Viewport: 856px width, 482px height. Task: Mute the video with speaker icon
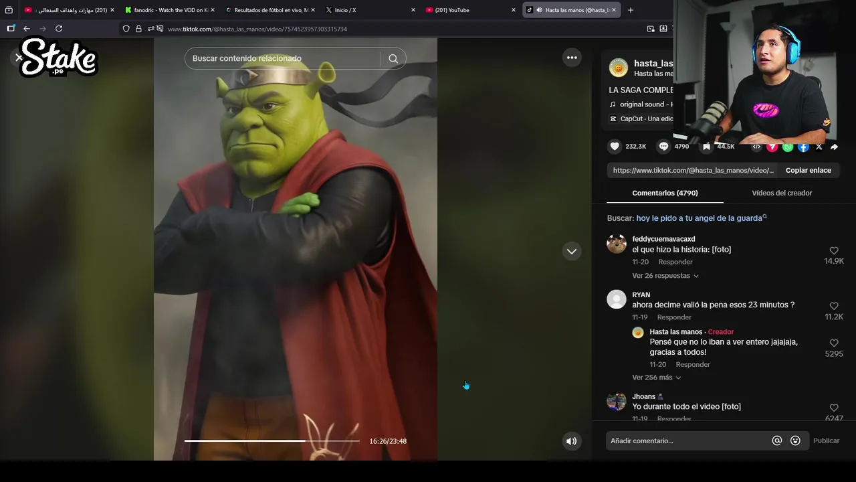pyautogui.click(x=571, y=441)
